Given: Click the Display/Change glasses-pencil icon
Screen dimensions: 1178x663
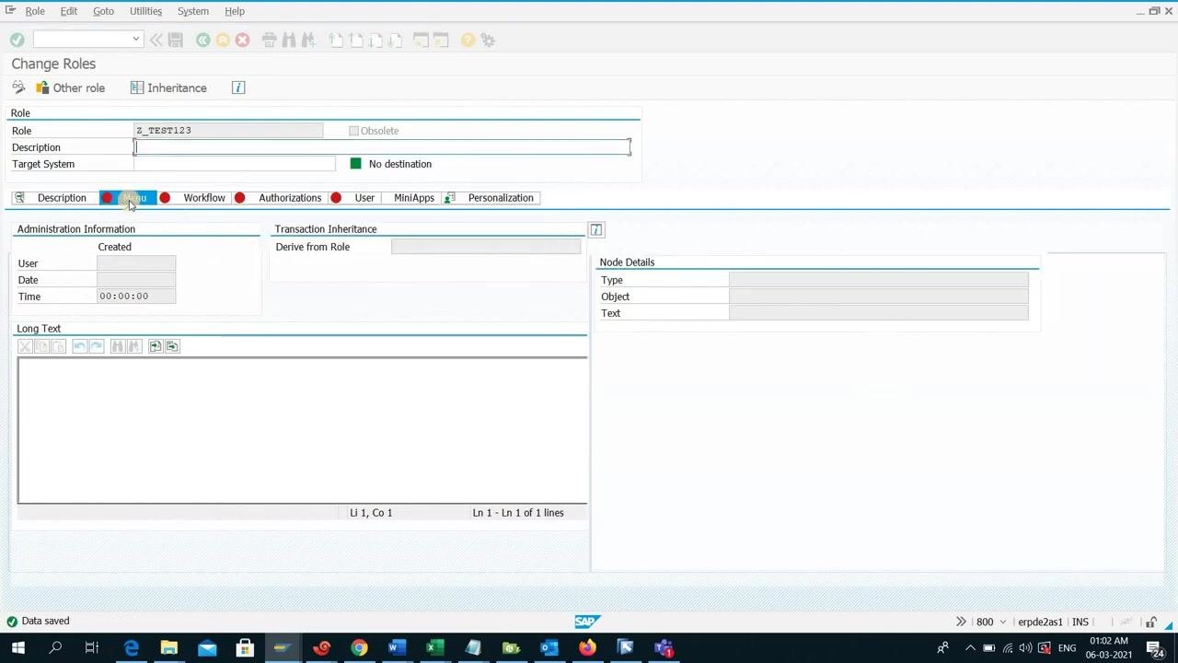Looking at the screenshot, I should click(18, 87).
